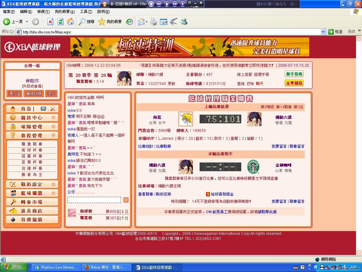Expand the 戰術設定 sidebar menu

(53, 184)
